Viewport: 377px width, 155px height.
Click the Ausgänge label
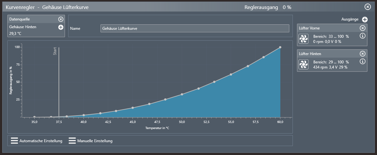coord(350,20)
